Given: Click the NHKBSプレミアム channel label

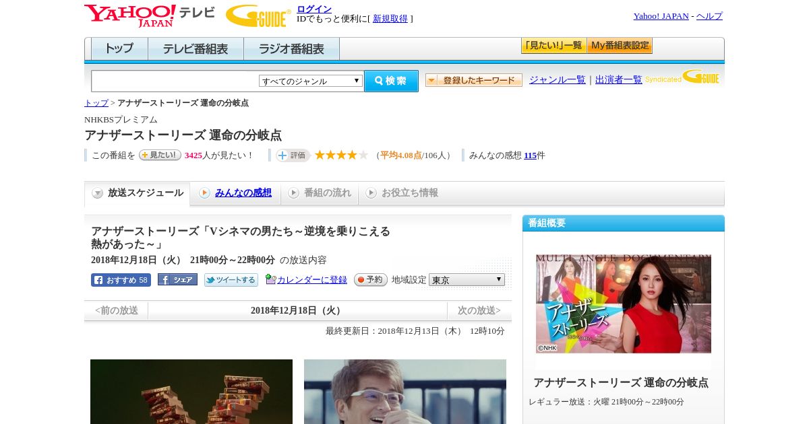Looking at the screenshot, I should coord(121,120).
